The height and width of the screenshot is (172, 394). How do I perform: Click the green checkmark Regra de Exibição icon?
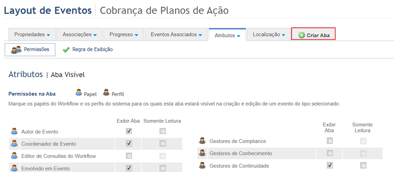(x=66, y=50)
